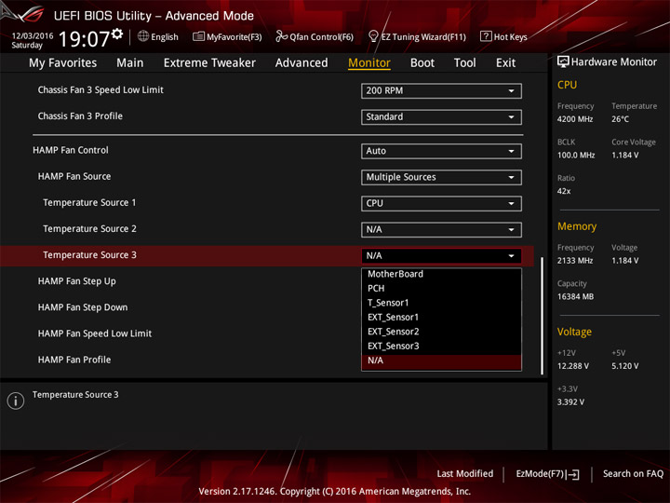
Task: Select HAMP Fan Step Down setting
Action: click(83, 307)
